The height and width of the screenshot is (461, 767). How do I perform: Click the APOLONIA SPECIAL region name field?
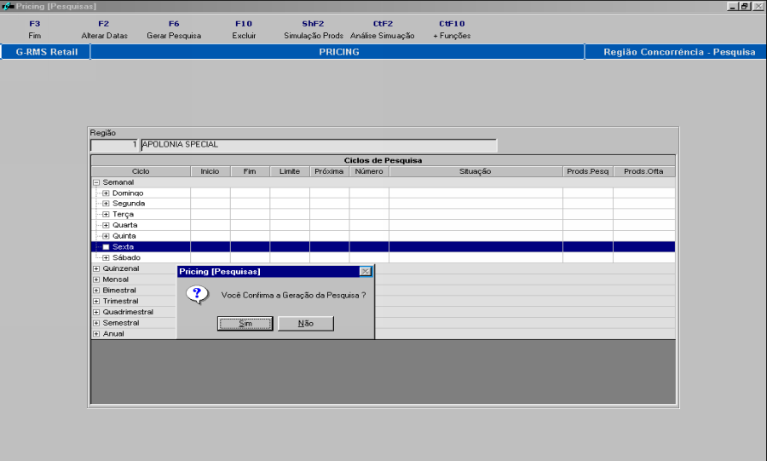pyautogui.click(x=319, y=145)
